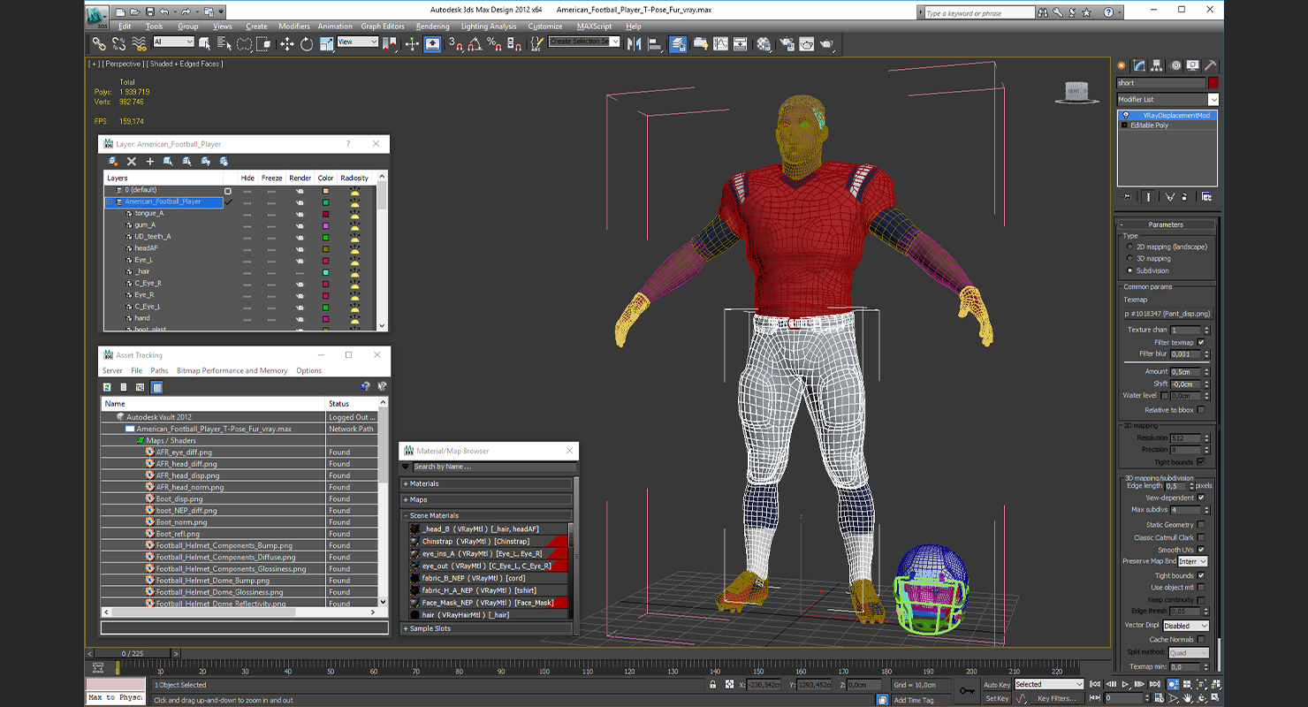Click Create New Layer icon in Layer dialog

pyautogui.click(x=113, y=161)
